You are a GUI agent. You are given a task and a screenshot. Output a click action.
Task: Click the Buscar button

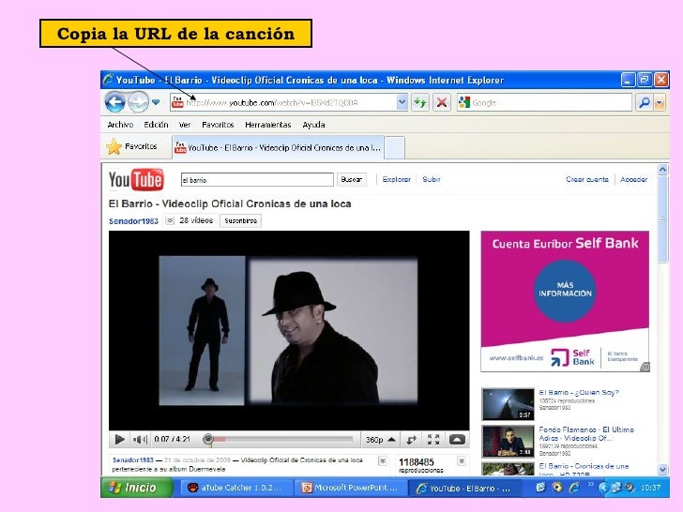351,179
